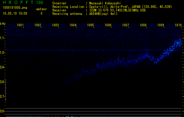This screenshot has width=184, height=117.
Task: Select the Ogata-vill. Akita-Pref. JAPAN location text
Action: point(130,7)
